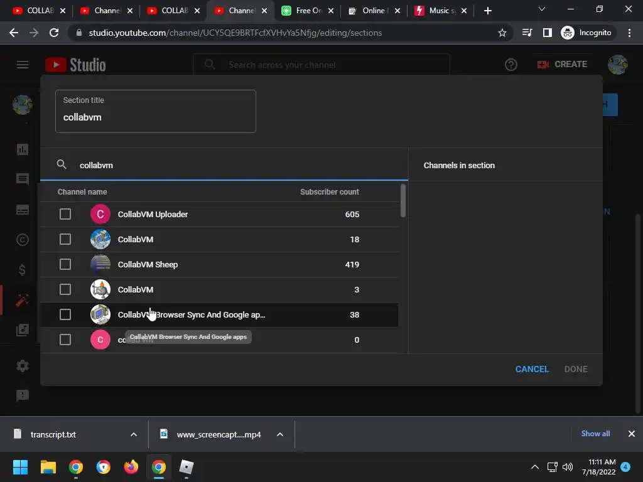Click DONE in the section dialog

click(576, 369)
